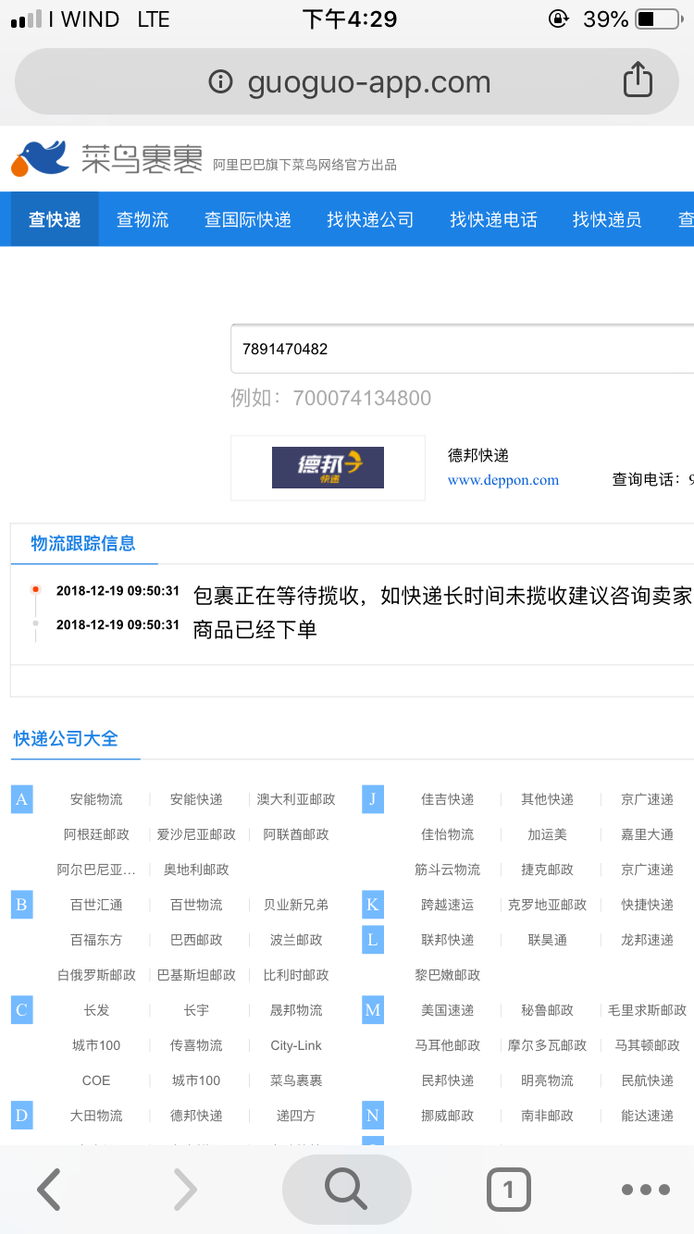Open 安能物流 courier link

(x=96, y=799)
